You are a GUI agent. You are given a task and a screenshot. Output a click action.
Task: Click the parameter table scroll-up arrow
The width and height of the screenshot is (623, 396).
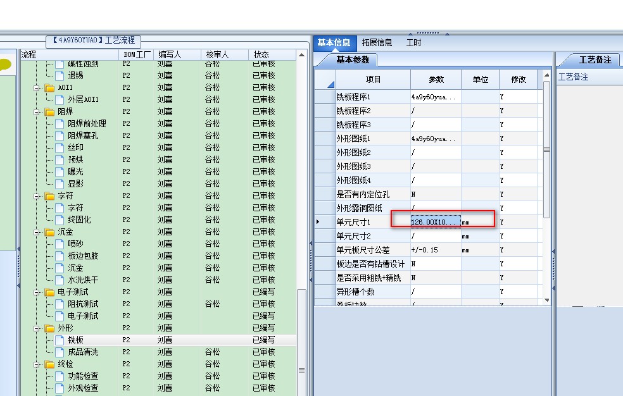(x=547, y=75)
